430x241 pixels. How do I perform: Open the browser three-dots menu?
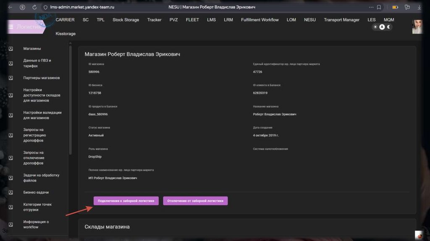(x=371, y=8)
